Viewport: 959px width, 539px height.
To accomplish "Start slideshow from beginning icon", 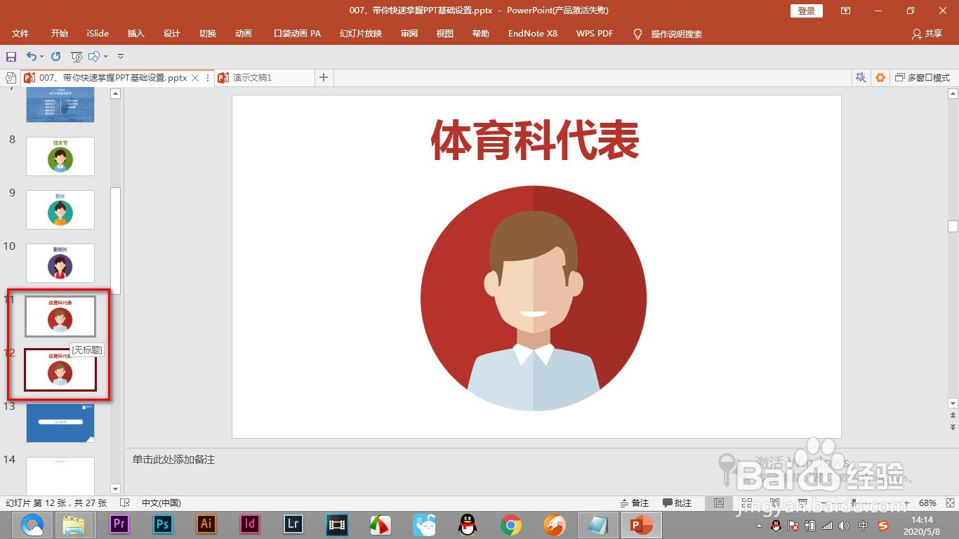I will point(77,56).
